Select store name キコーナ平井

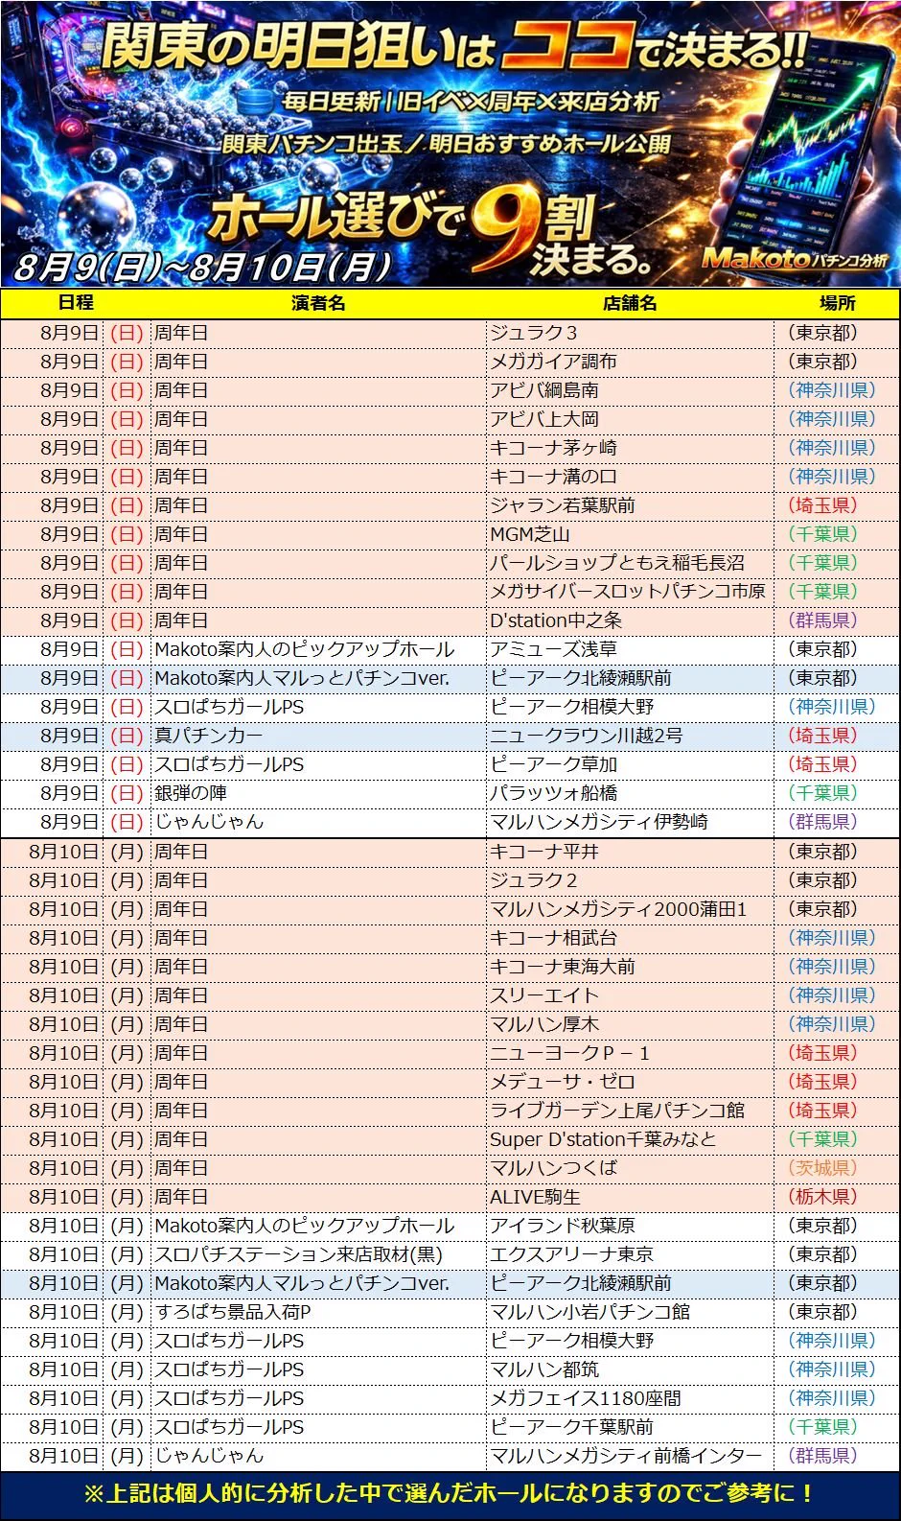[x=544, y=852]
